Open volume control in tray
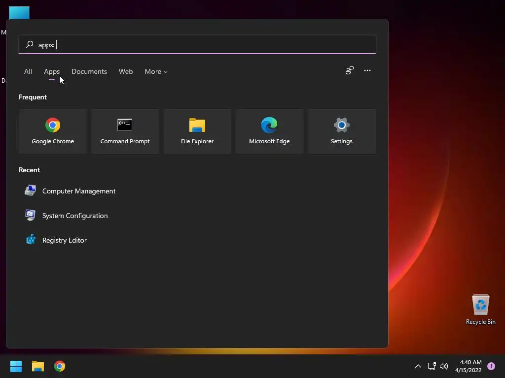 pos(444,366)
